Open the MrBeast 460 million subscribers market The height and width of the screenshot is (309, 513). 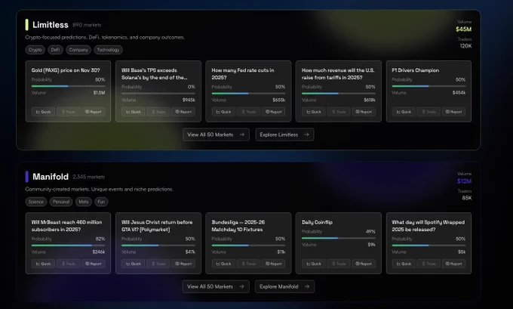coord(66,226)
